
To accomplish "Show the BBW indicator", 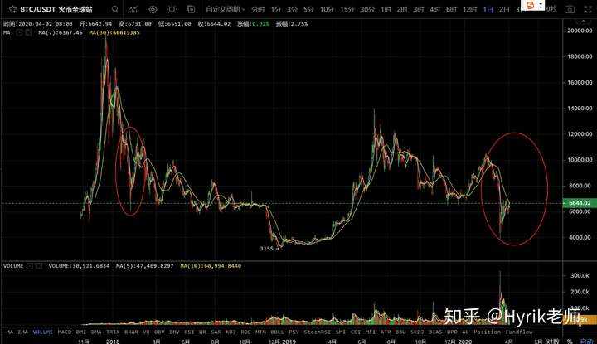I will (400, 332).
